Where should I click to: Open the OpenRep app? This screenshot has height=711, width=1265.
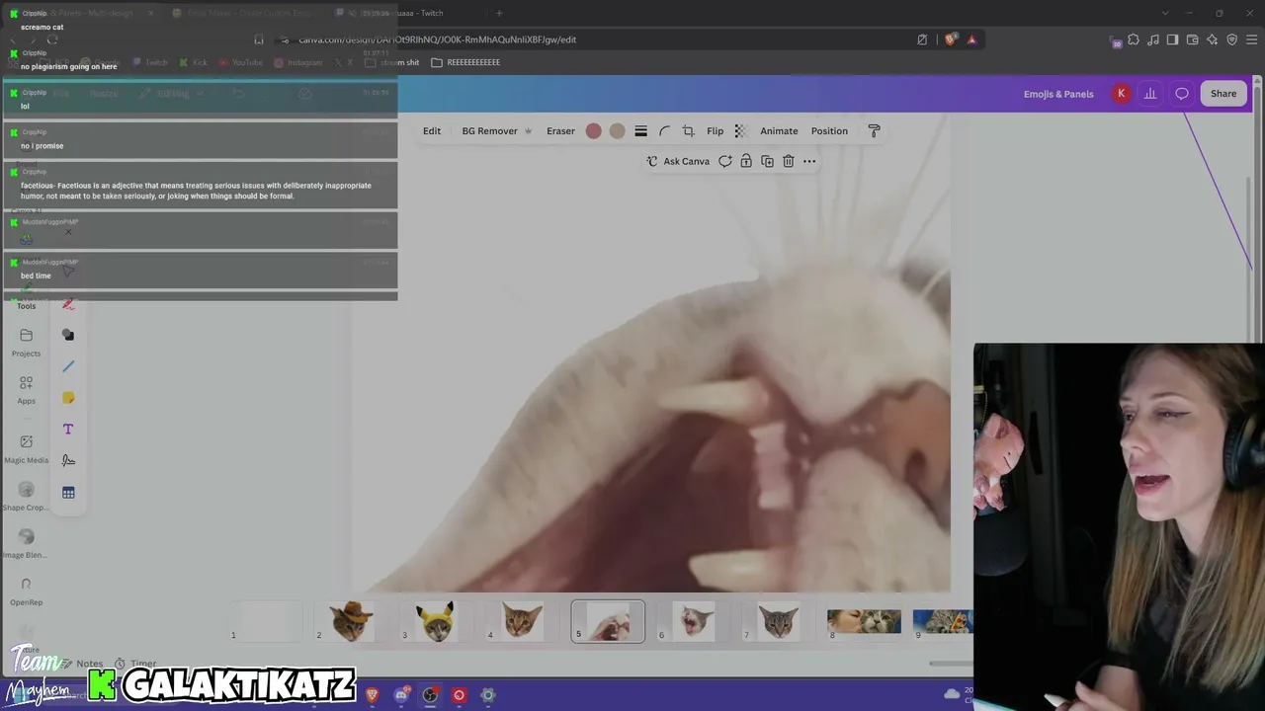pos(26,592)
